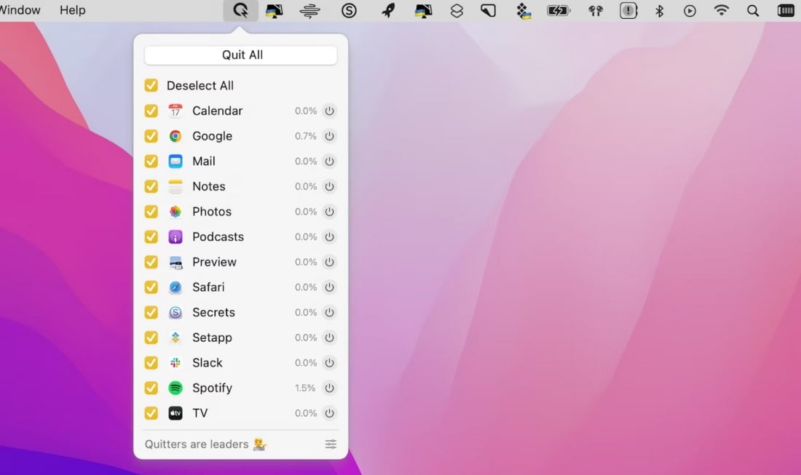Click the Mail envelope app icon

175,161
